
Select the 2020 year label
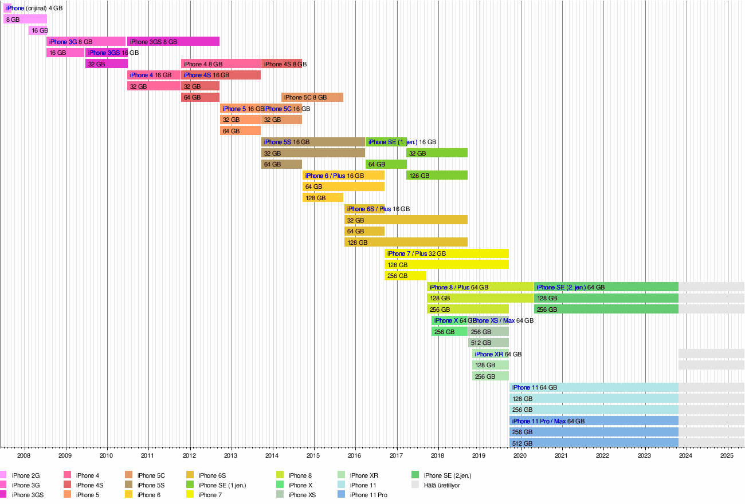520,456
